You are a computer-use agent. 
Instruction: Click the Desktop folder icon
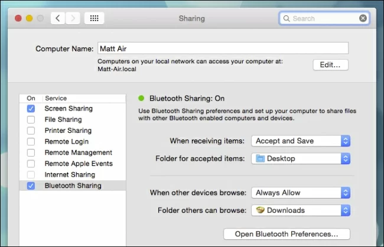coord(260,158)
